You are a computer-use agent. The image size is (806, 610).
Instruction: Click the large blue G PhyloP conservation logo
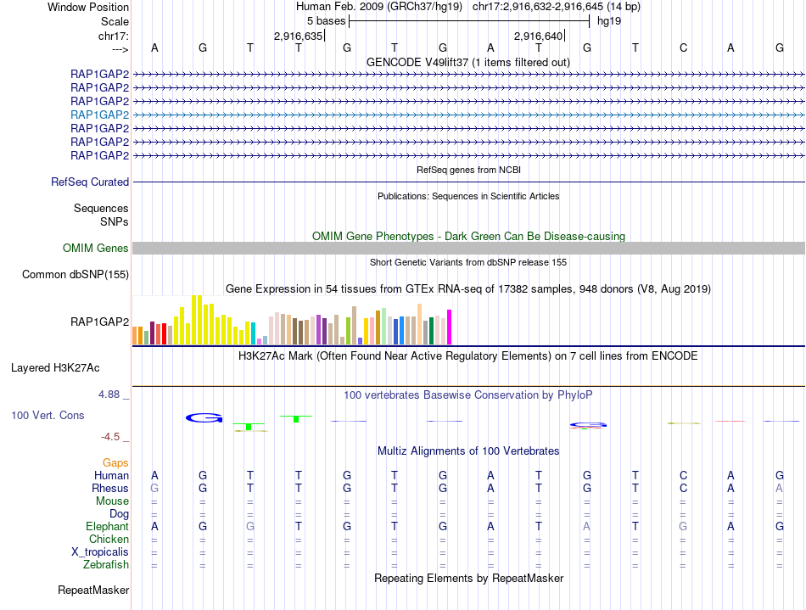coord(204,417)
